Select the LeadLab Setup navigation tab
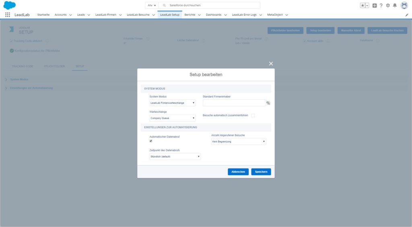 tap(170, 15)
